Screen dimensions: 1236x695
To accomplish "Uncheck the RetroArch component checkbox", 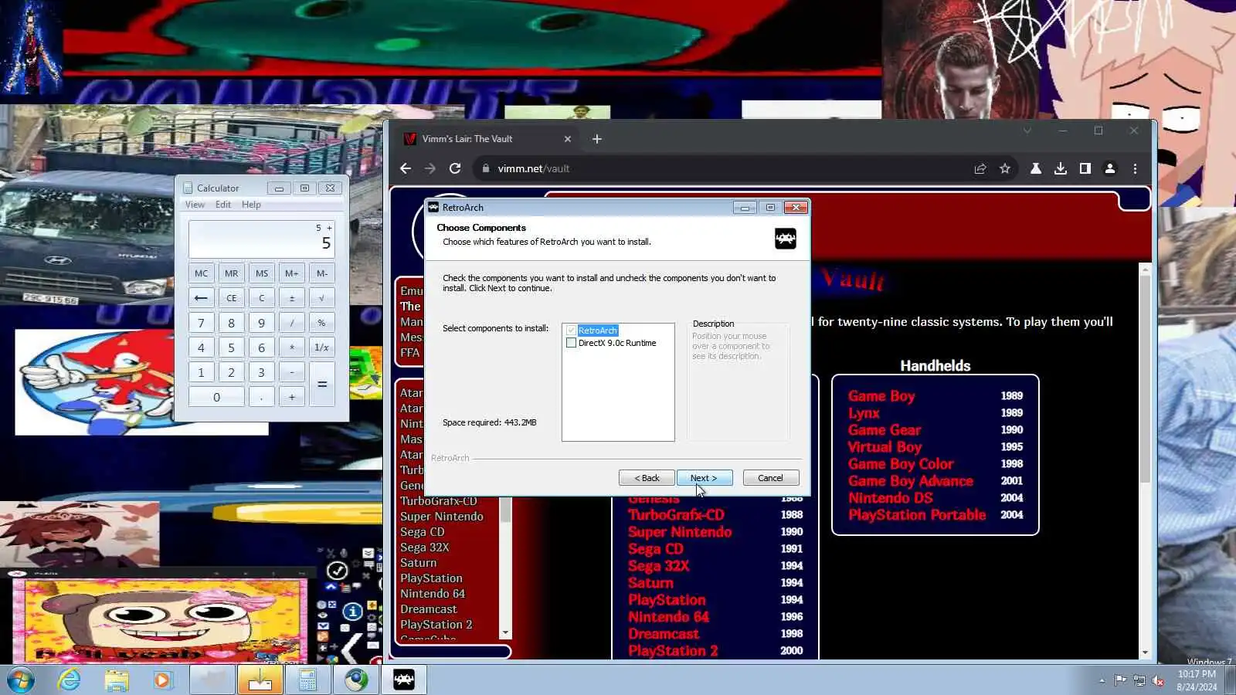I will (x=572, y=331).
